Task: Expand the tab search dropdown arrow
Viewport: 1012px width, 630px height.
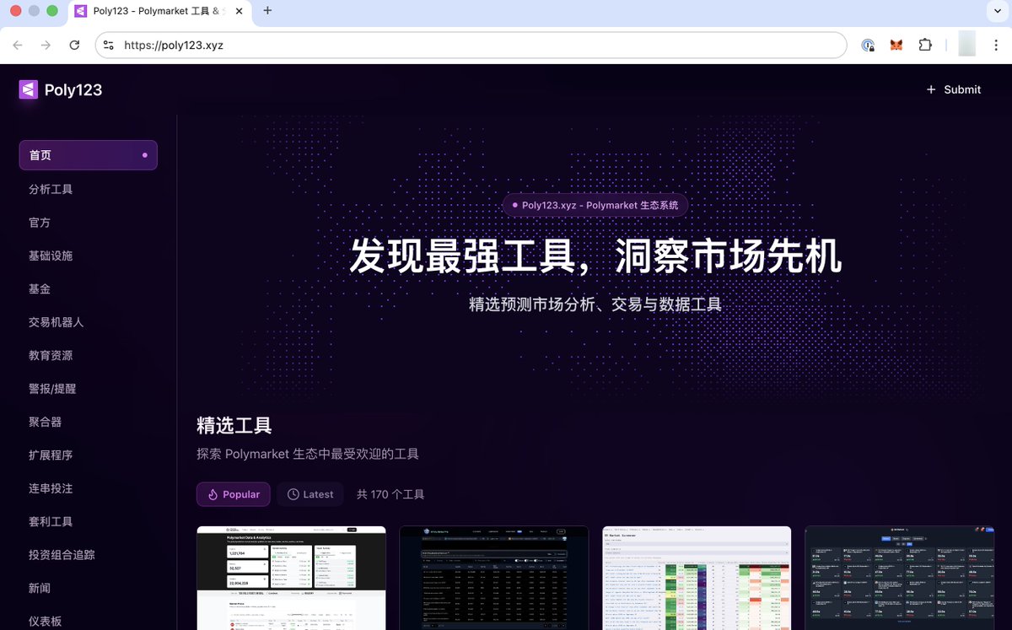Action: (x=996, y=11)
